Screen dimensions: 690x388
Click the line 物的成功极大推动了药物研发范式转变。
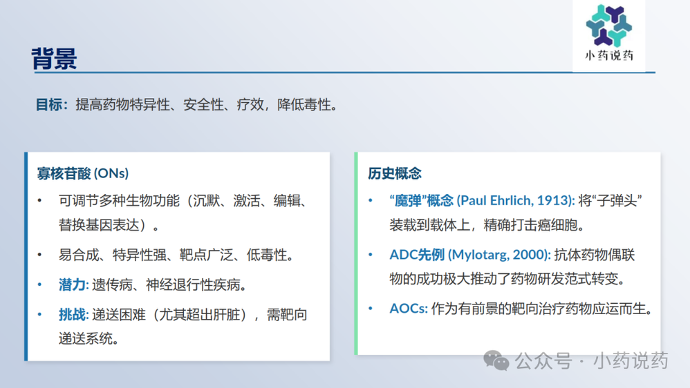pyautogui.click(x=507, y=279)
